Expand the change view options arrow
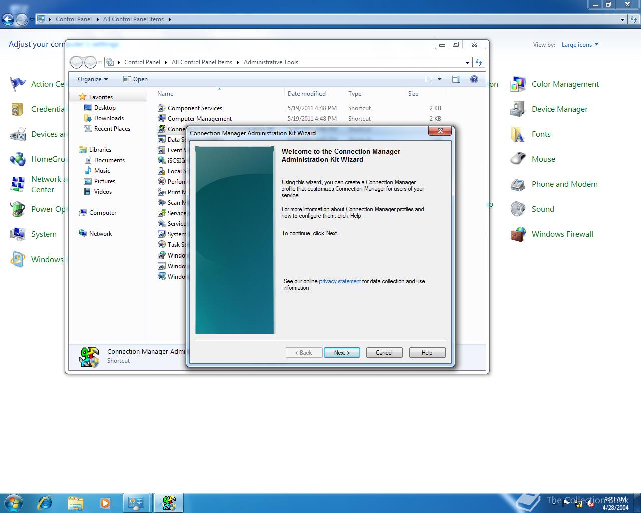The height and width of the screenshot is (513, 641). 440,79
